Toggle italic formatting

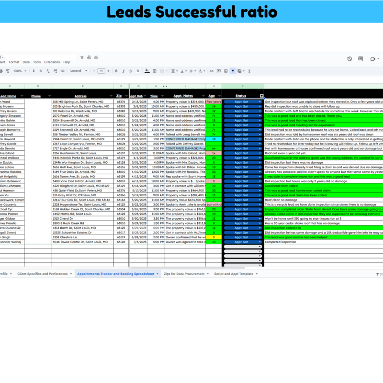pos(123,71)
